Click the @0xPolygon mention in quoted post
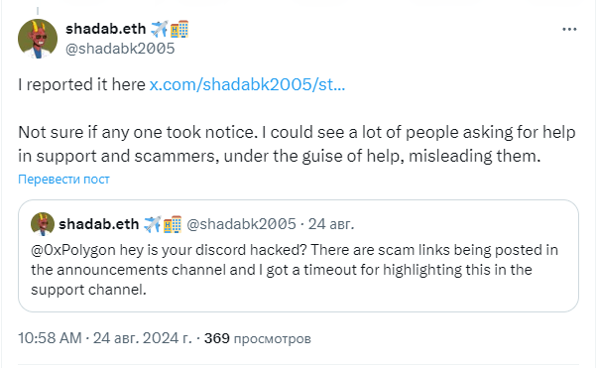597x368 pixels. 73,250
